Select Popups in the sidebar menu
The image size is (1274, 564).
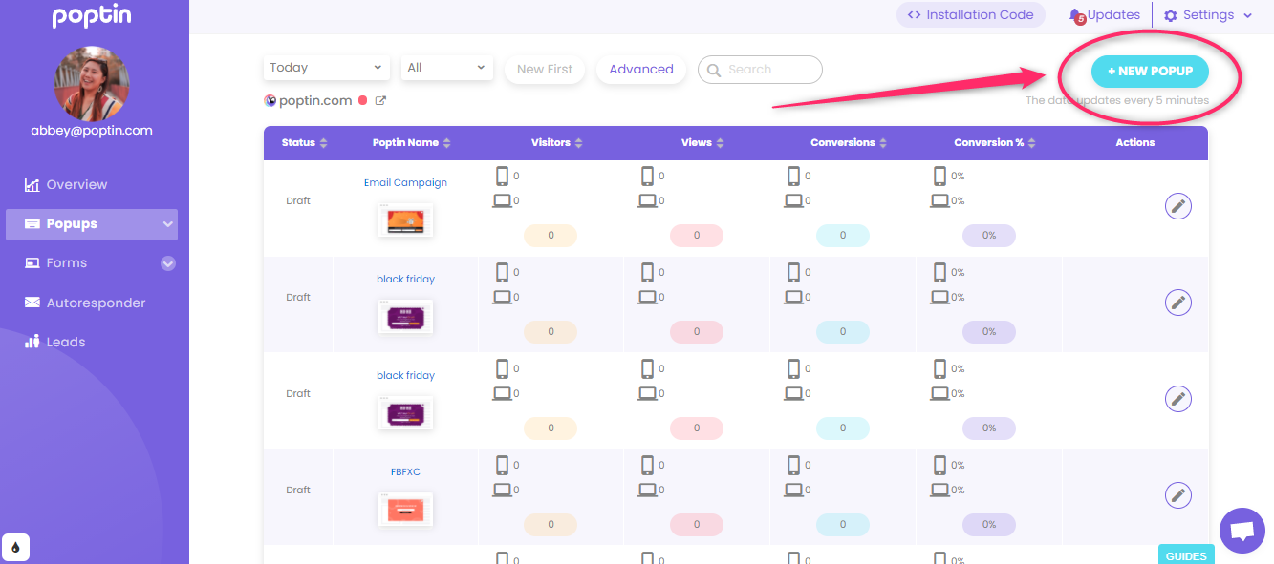point(92,224)
